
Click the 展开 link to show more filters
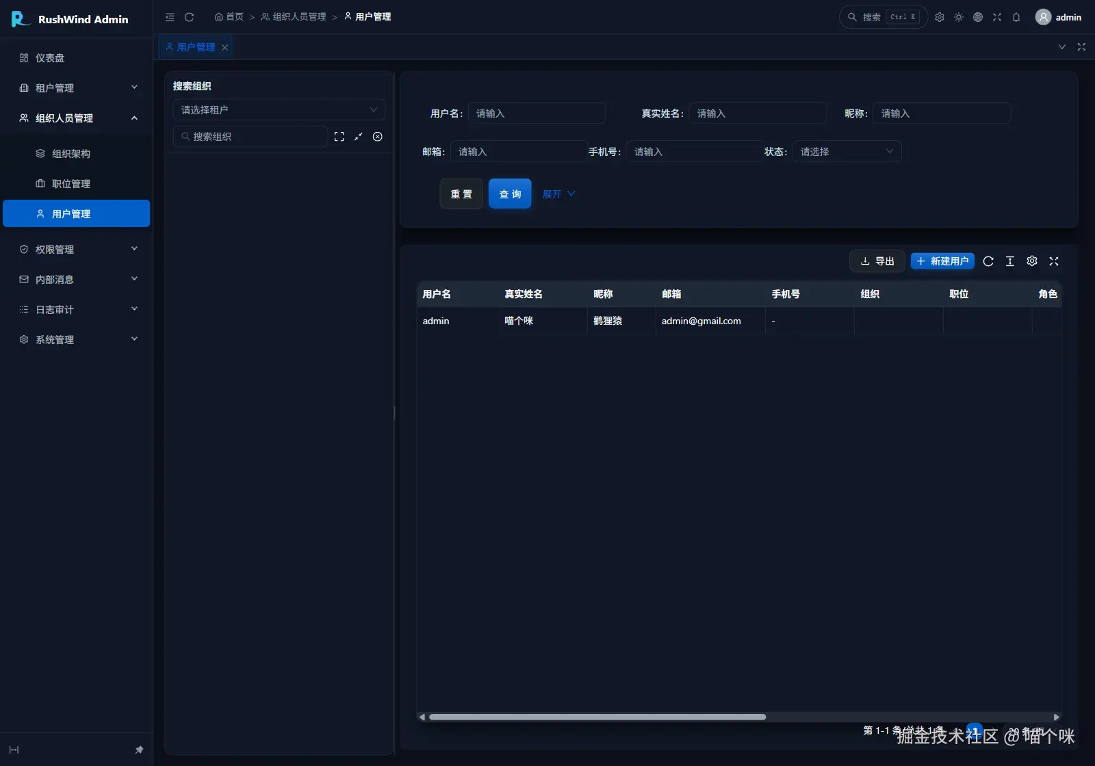559,194
